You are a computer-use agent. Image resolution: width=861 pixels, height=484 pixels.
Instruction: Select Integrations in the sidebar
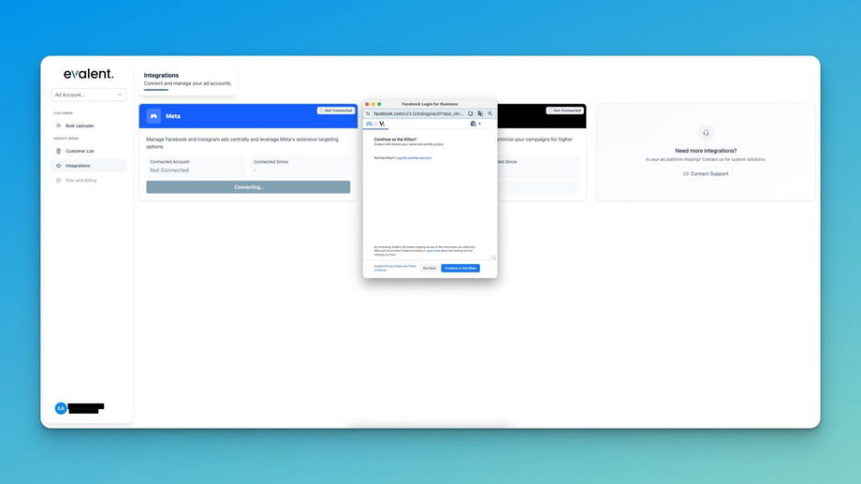click(88, 166)
